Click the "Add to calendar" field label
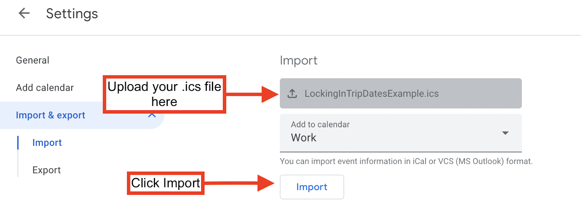 pos(320,124)
